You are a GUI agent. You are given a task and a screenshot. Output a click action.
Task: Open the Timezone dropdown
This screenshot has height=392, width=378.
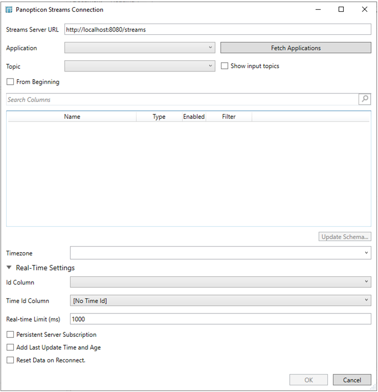click(x=220, y=253)
